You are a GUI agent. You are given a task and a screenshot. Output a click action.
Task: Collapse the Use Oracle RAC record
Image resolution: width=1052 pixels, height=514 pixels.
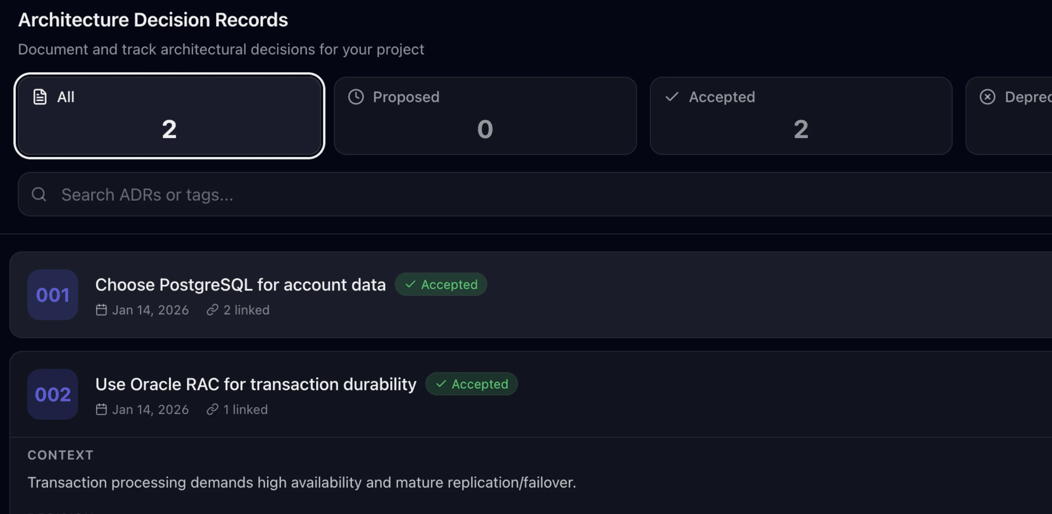click(531, 394)
